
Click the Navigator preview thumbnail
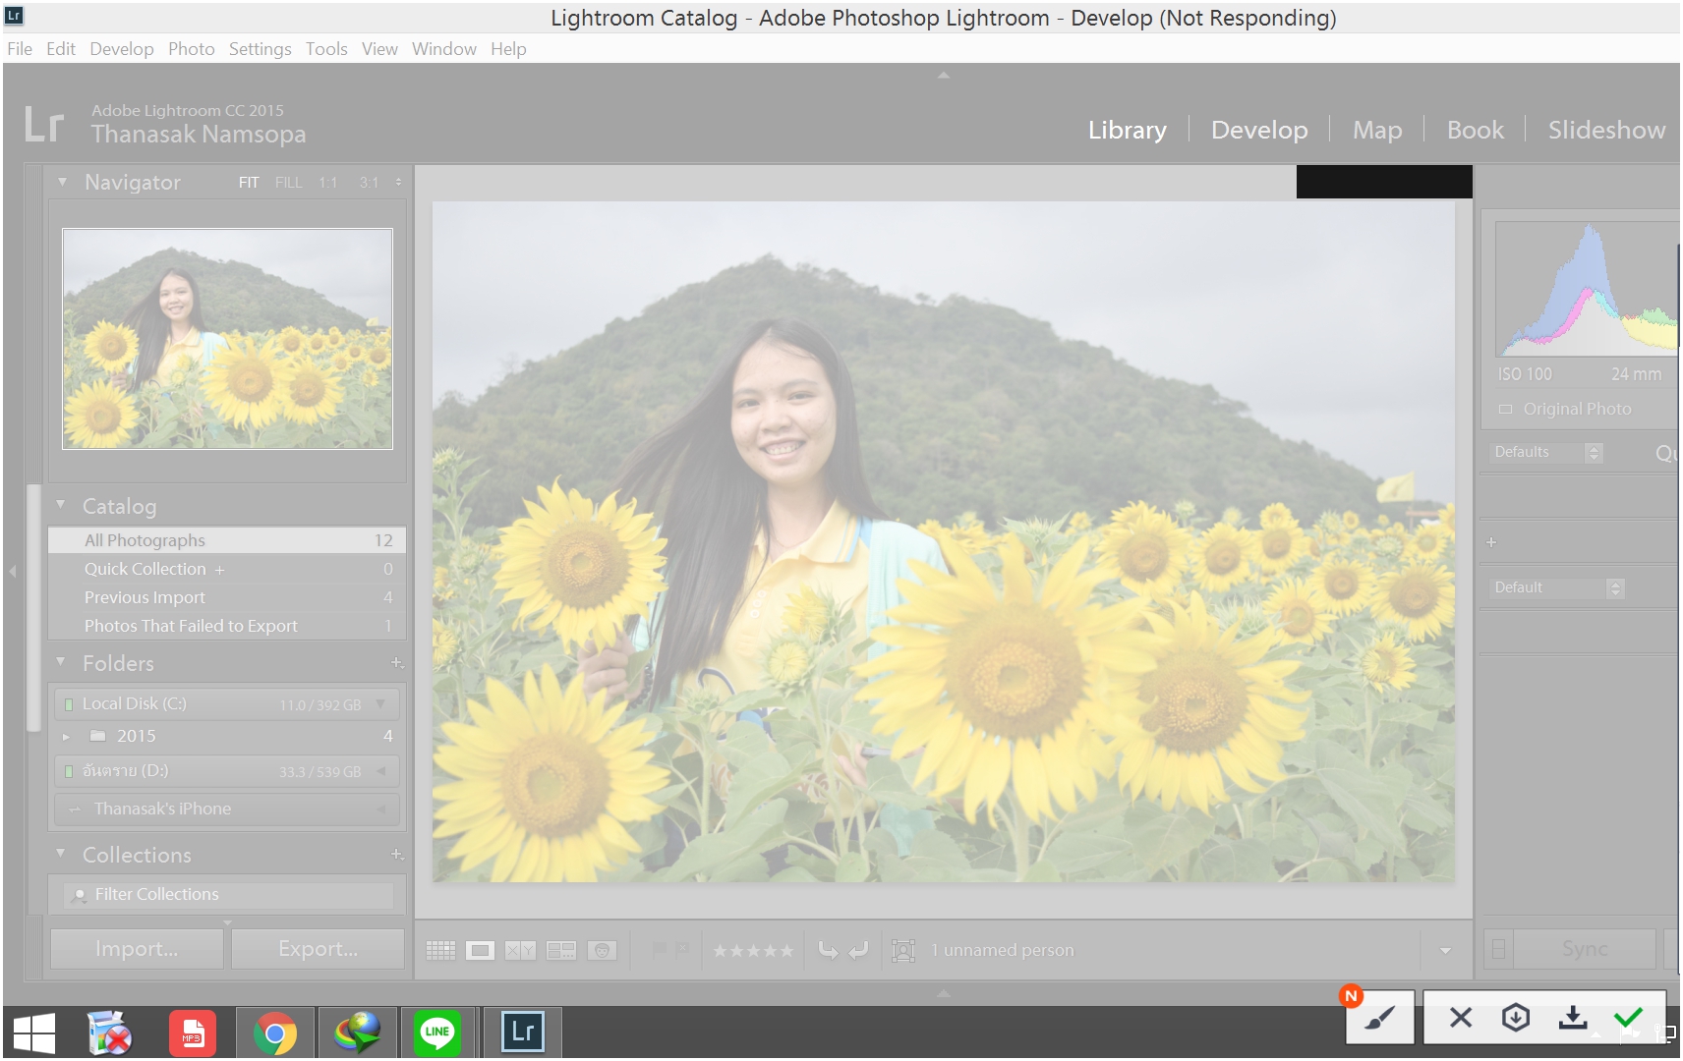[x=227, y=339]
